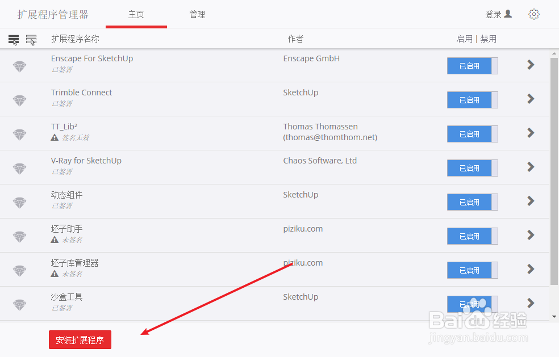
Task: Click the 签名无效 status label
Action: click(x=76, y=137)
